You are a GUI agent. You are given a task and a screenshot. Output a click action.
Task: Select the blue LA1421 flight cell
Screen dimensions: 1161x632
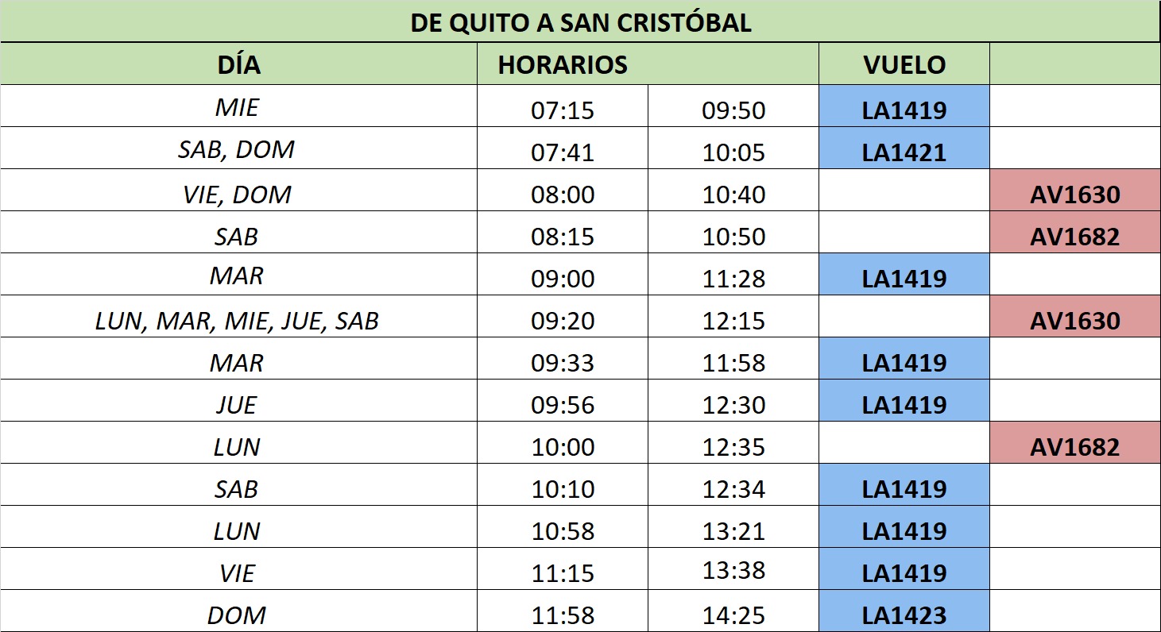pyautogui.click(x=904, y=152)
